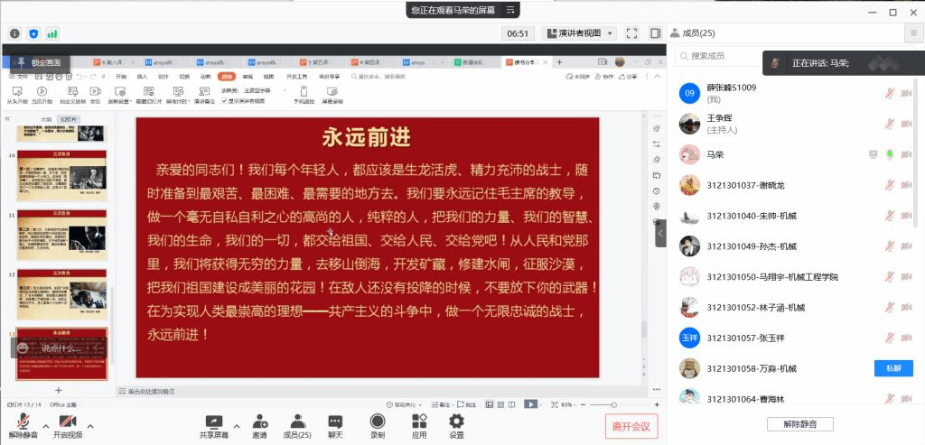Click the 搜索成员 search field
The height and width of the screenshot is (445, 925).
(723, 56)
